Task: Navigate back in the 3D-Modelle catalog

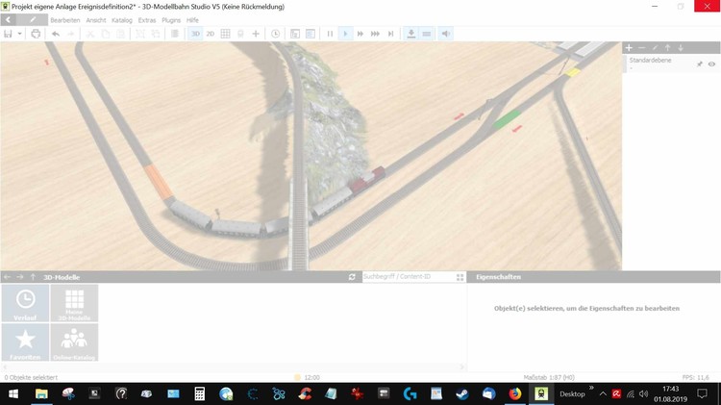Action: coord(7,277)
